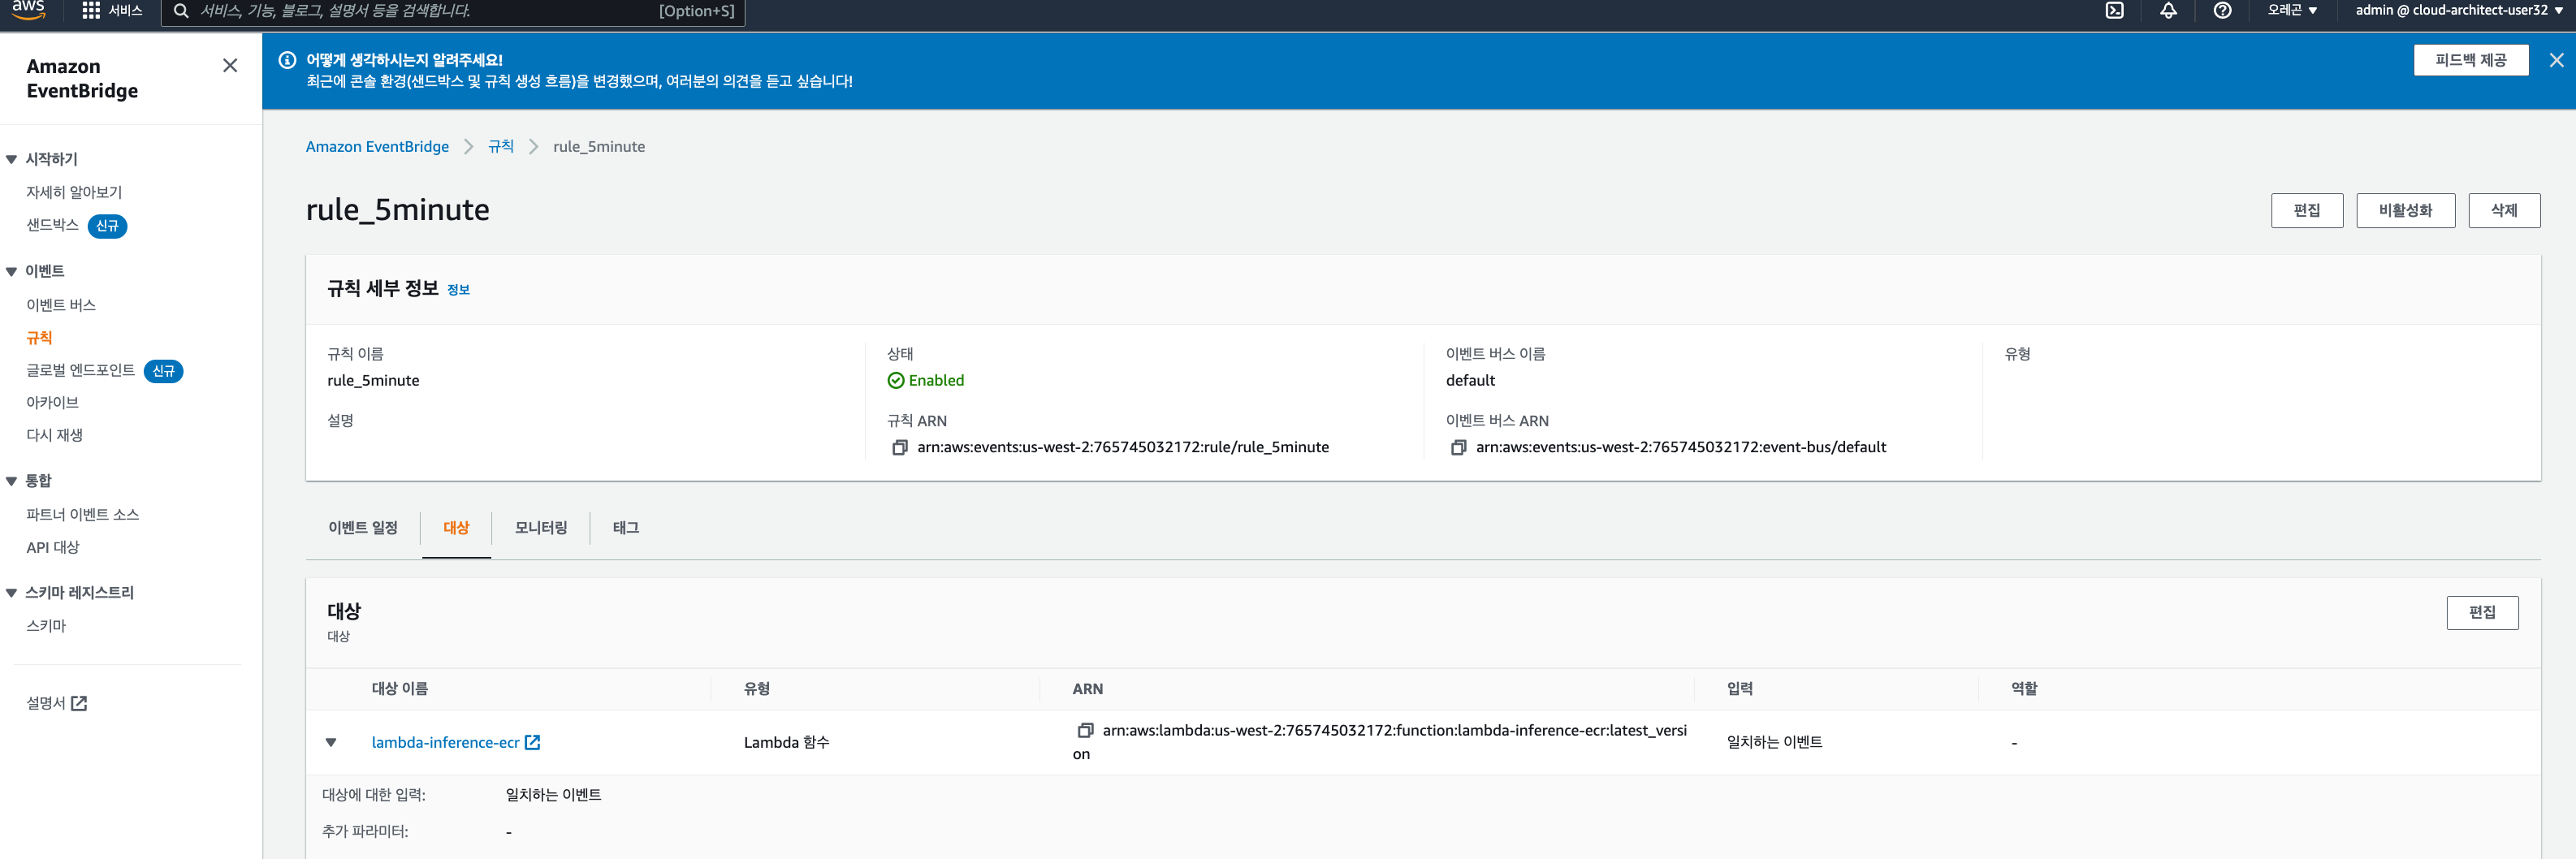Switch to the 태그 tab
Screen dimensions: 2576x859
coord(626,527)
